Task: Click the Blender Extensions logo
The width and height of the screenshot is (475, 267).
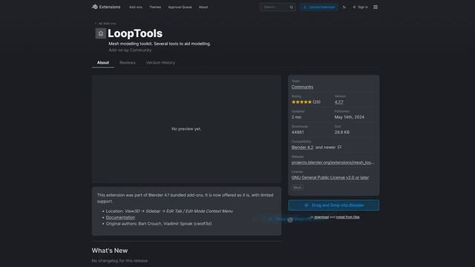Action: click(x=106, y=7)
